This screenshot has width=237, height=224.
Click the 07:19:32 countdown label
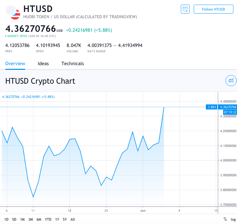click(x=230, y=112)
